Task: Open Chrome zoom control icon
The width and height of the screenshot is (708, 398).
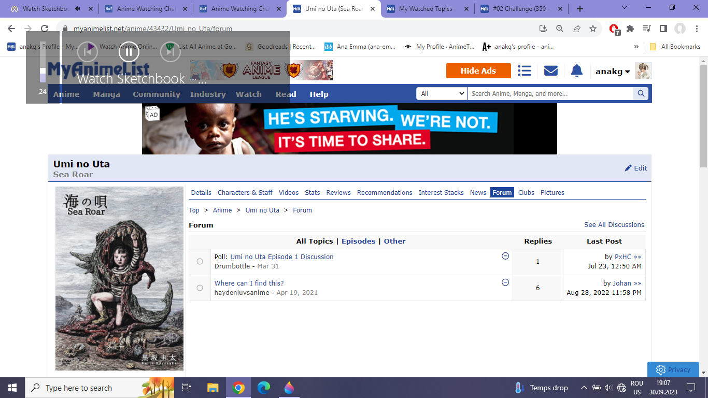Action: tap(560, 29)
